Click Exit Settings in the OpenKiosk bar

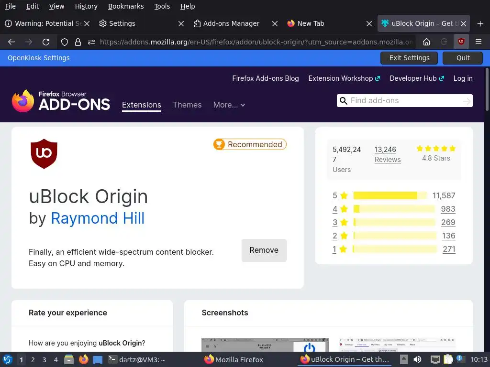[409, 58]
